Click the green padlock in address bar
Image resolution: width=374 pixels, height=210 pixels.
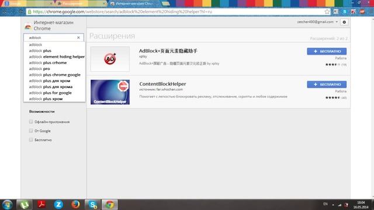[x=30, y=12]
